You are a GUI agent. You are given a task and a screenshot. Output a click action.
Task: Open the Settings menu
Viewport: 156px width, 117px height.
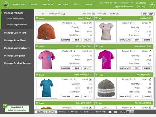tap(90, 5)
